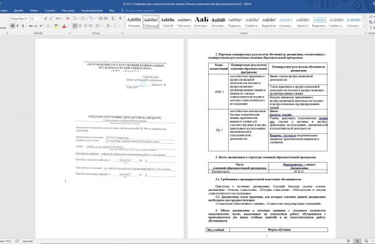Click the русский language indicator in the status bar

[x=27, y=241]
